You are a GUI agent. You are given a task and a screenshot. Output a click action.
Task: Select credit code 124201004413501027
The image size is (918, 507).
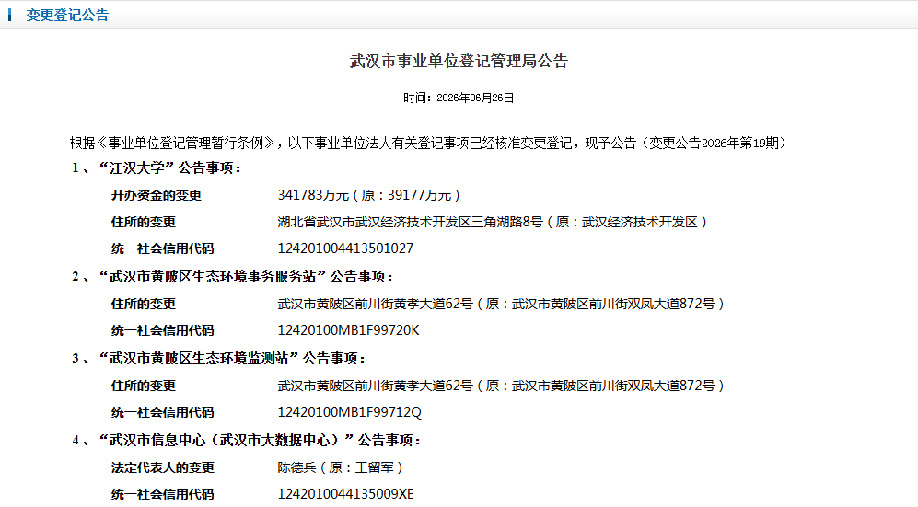pyautogui.click(x=345, y=248)
